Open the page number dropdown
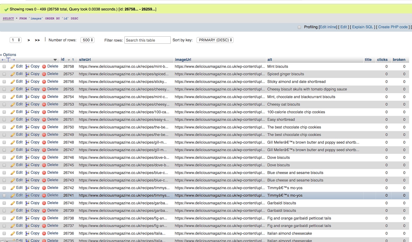Viewport: 412px width, 242px height. pos(15,40)
